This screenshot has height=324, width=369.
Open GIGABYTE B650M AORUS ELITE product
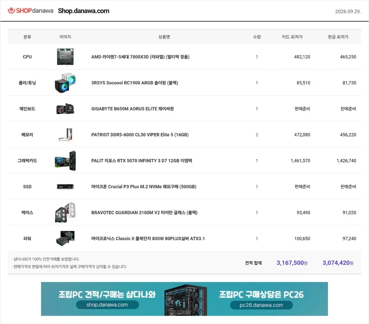tap(133, 109)
